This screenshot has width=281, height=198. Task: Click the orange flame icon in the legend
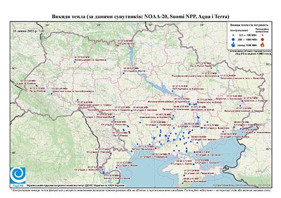pyautogui.click(x=263, y=45)
